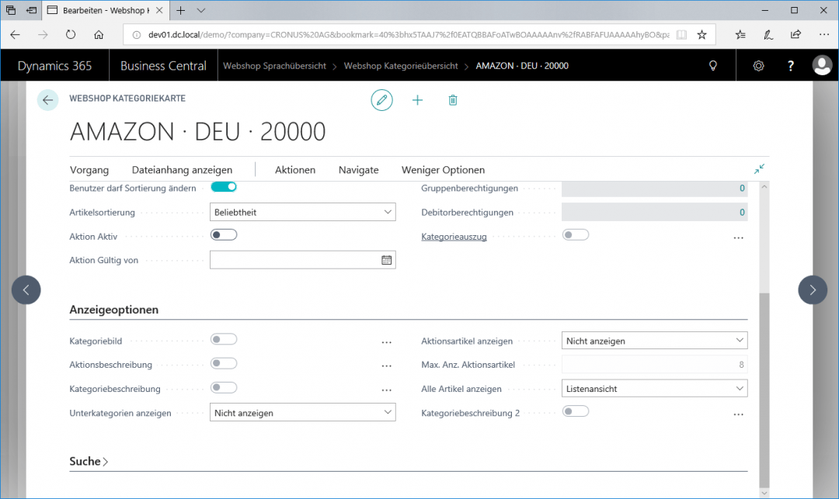Go to Webshop Kategorieübersicht breadcrumb

401,66
